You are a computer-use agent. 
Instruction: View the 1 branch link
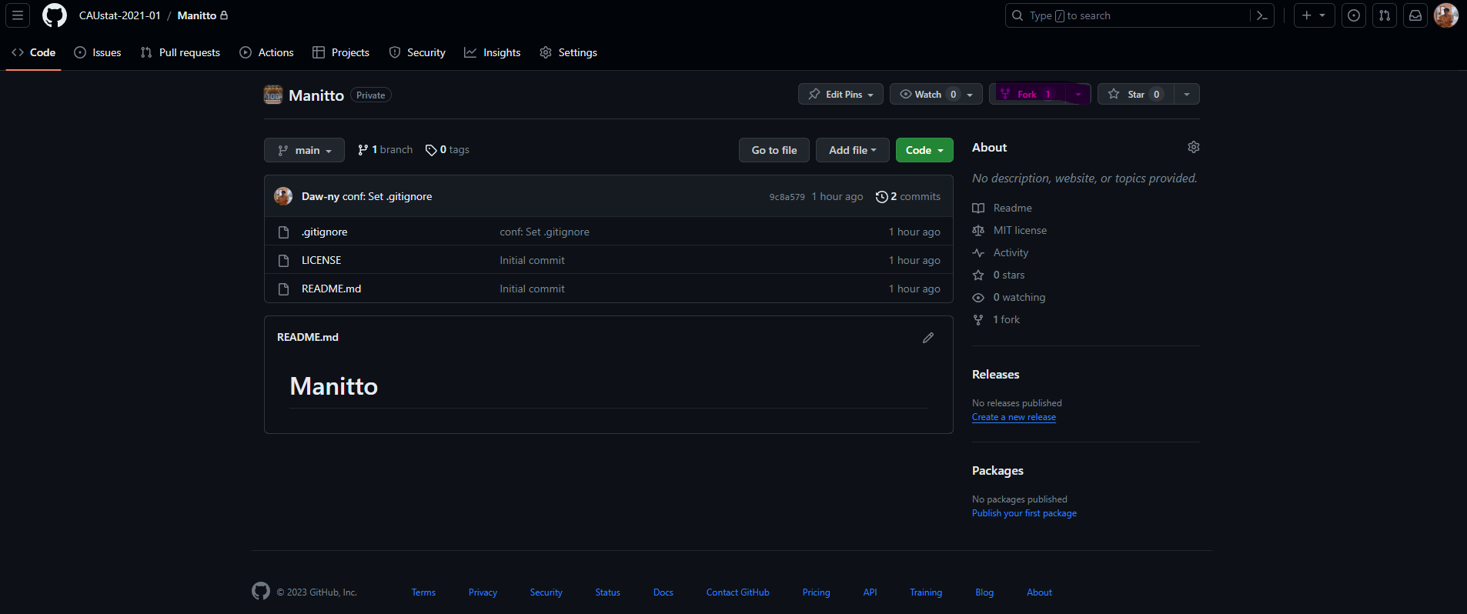point(385,150)
